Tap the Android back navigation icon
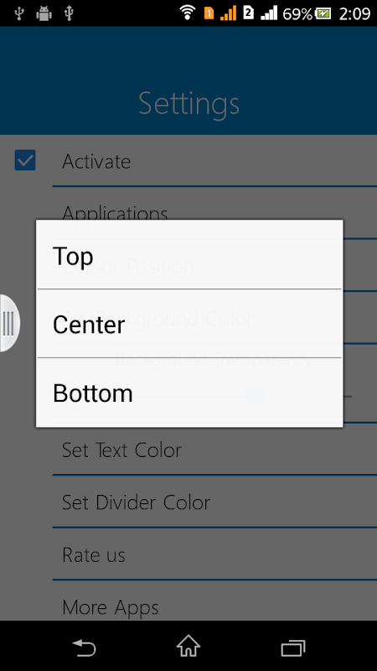Viewport: 377px width, 671px height. click(84, 647)
